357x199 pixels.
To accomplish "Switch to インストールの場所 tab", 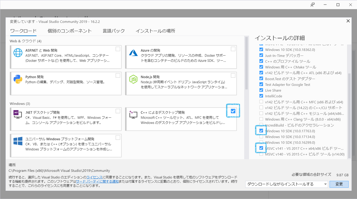I will (x=155, y=31).
